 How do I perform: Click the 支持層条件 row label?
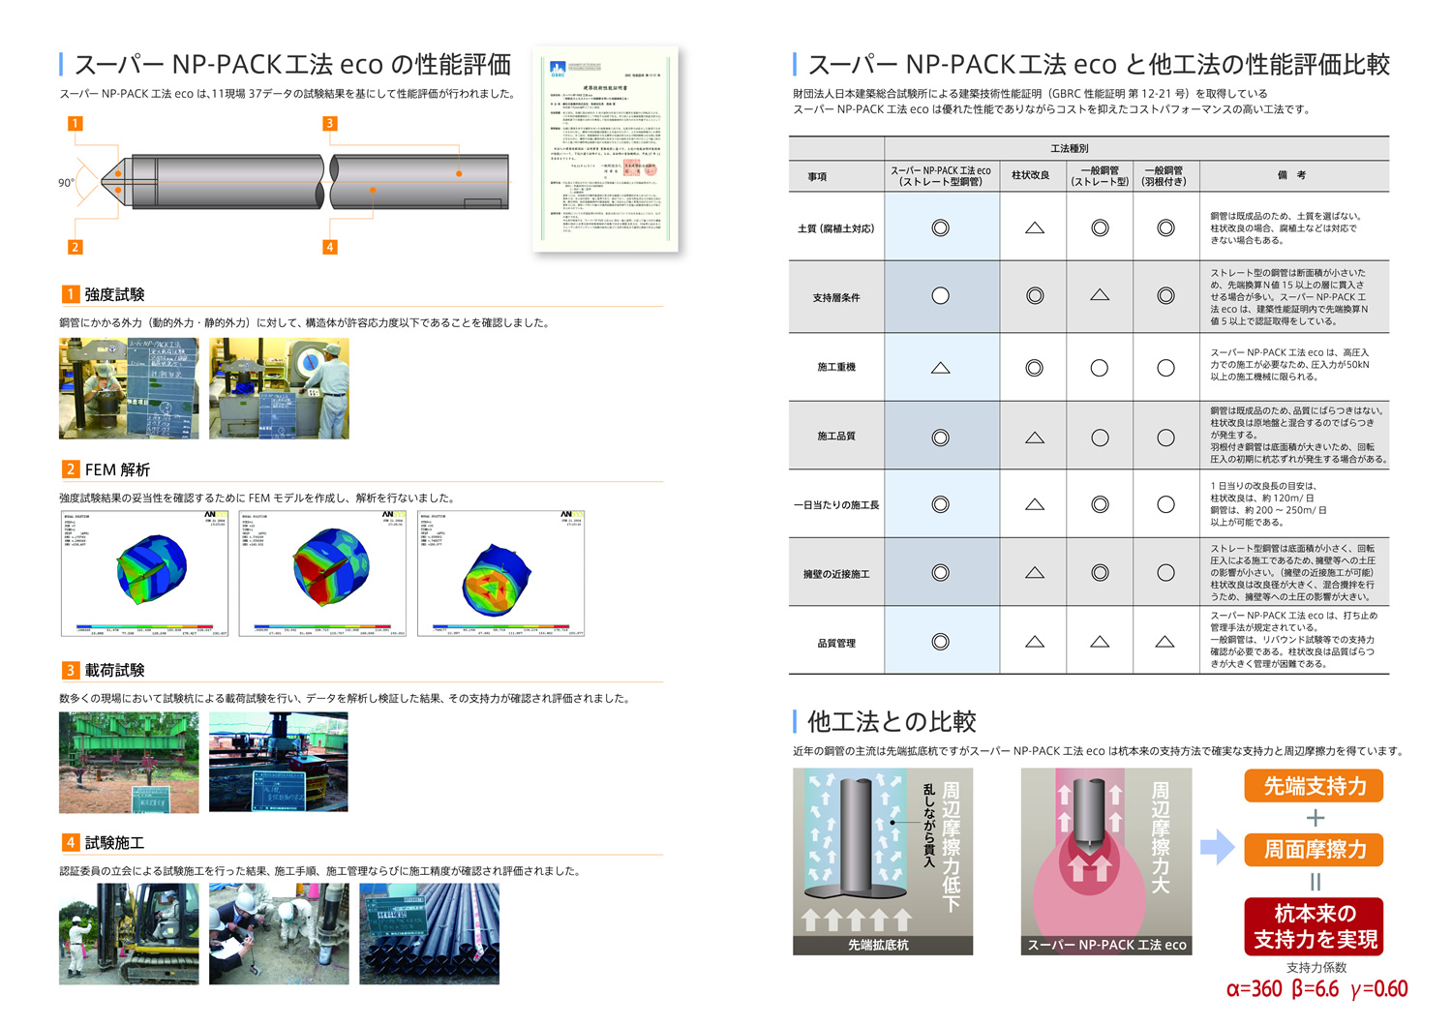tap(836, 297)
